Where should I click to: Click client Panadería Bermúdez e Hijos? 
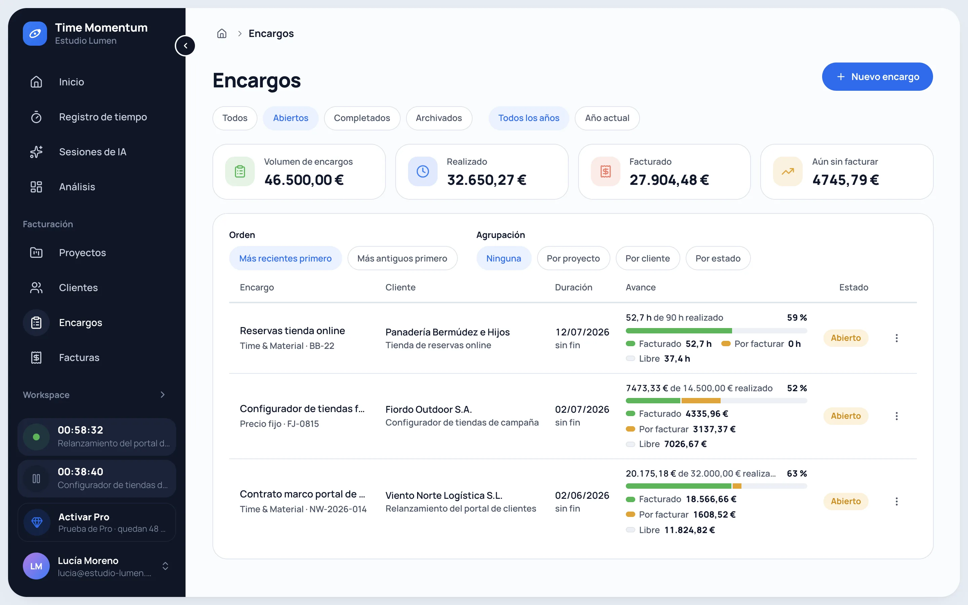(448, 332)
